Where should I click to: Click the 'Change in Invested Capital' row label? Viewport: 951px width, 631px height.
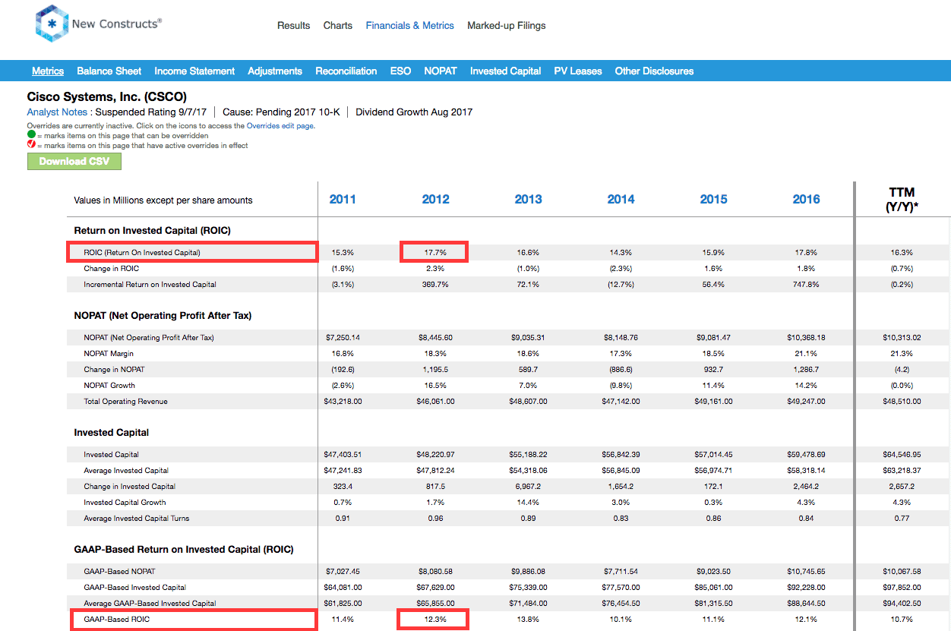[x=129, y=487]
